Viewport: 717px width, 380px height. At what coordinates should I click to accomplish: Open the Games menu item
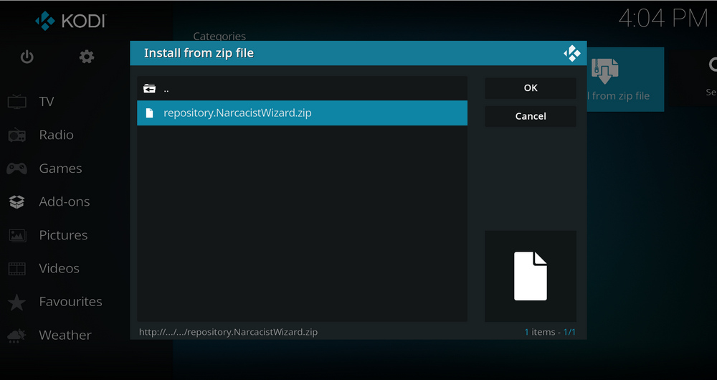60,168
